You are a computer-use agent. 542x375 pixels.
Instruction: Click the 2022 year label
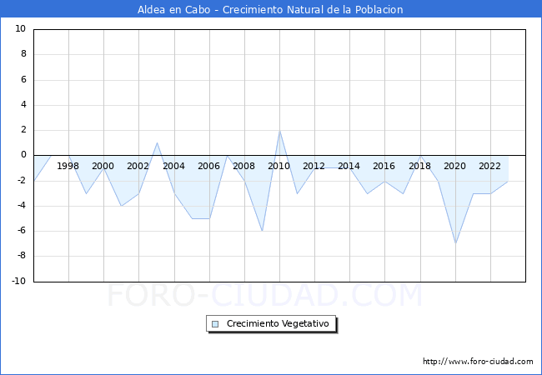489,166
